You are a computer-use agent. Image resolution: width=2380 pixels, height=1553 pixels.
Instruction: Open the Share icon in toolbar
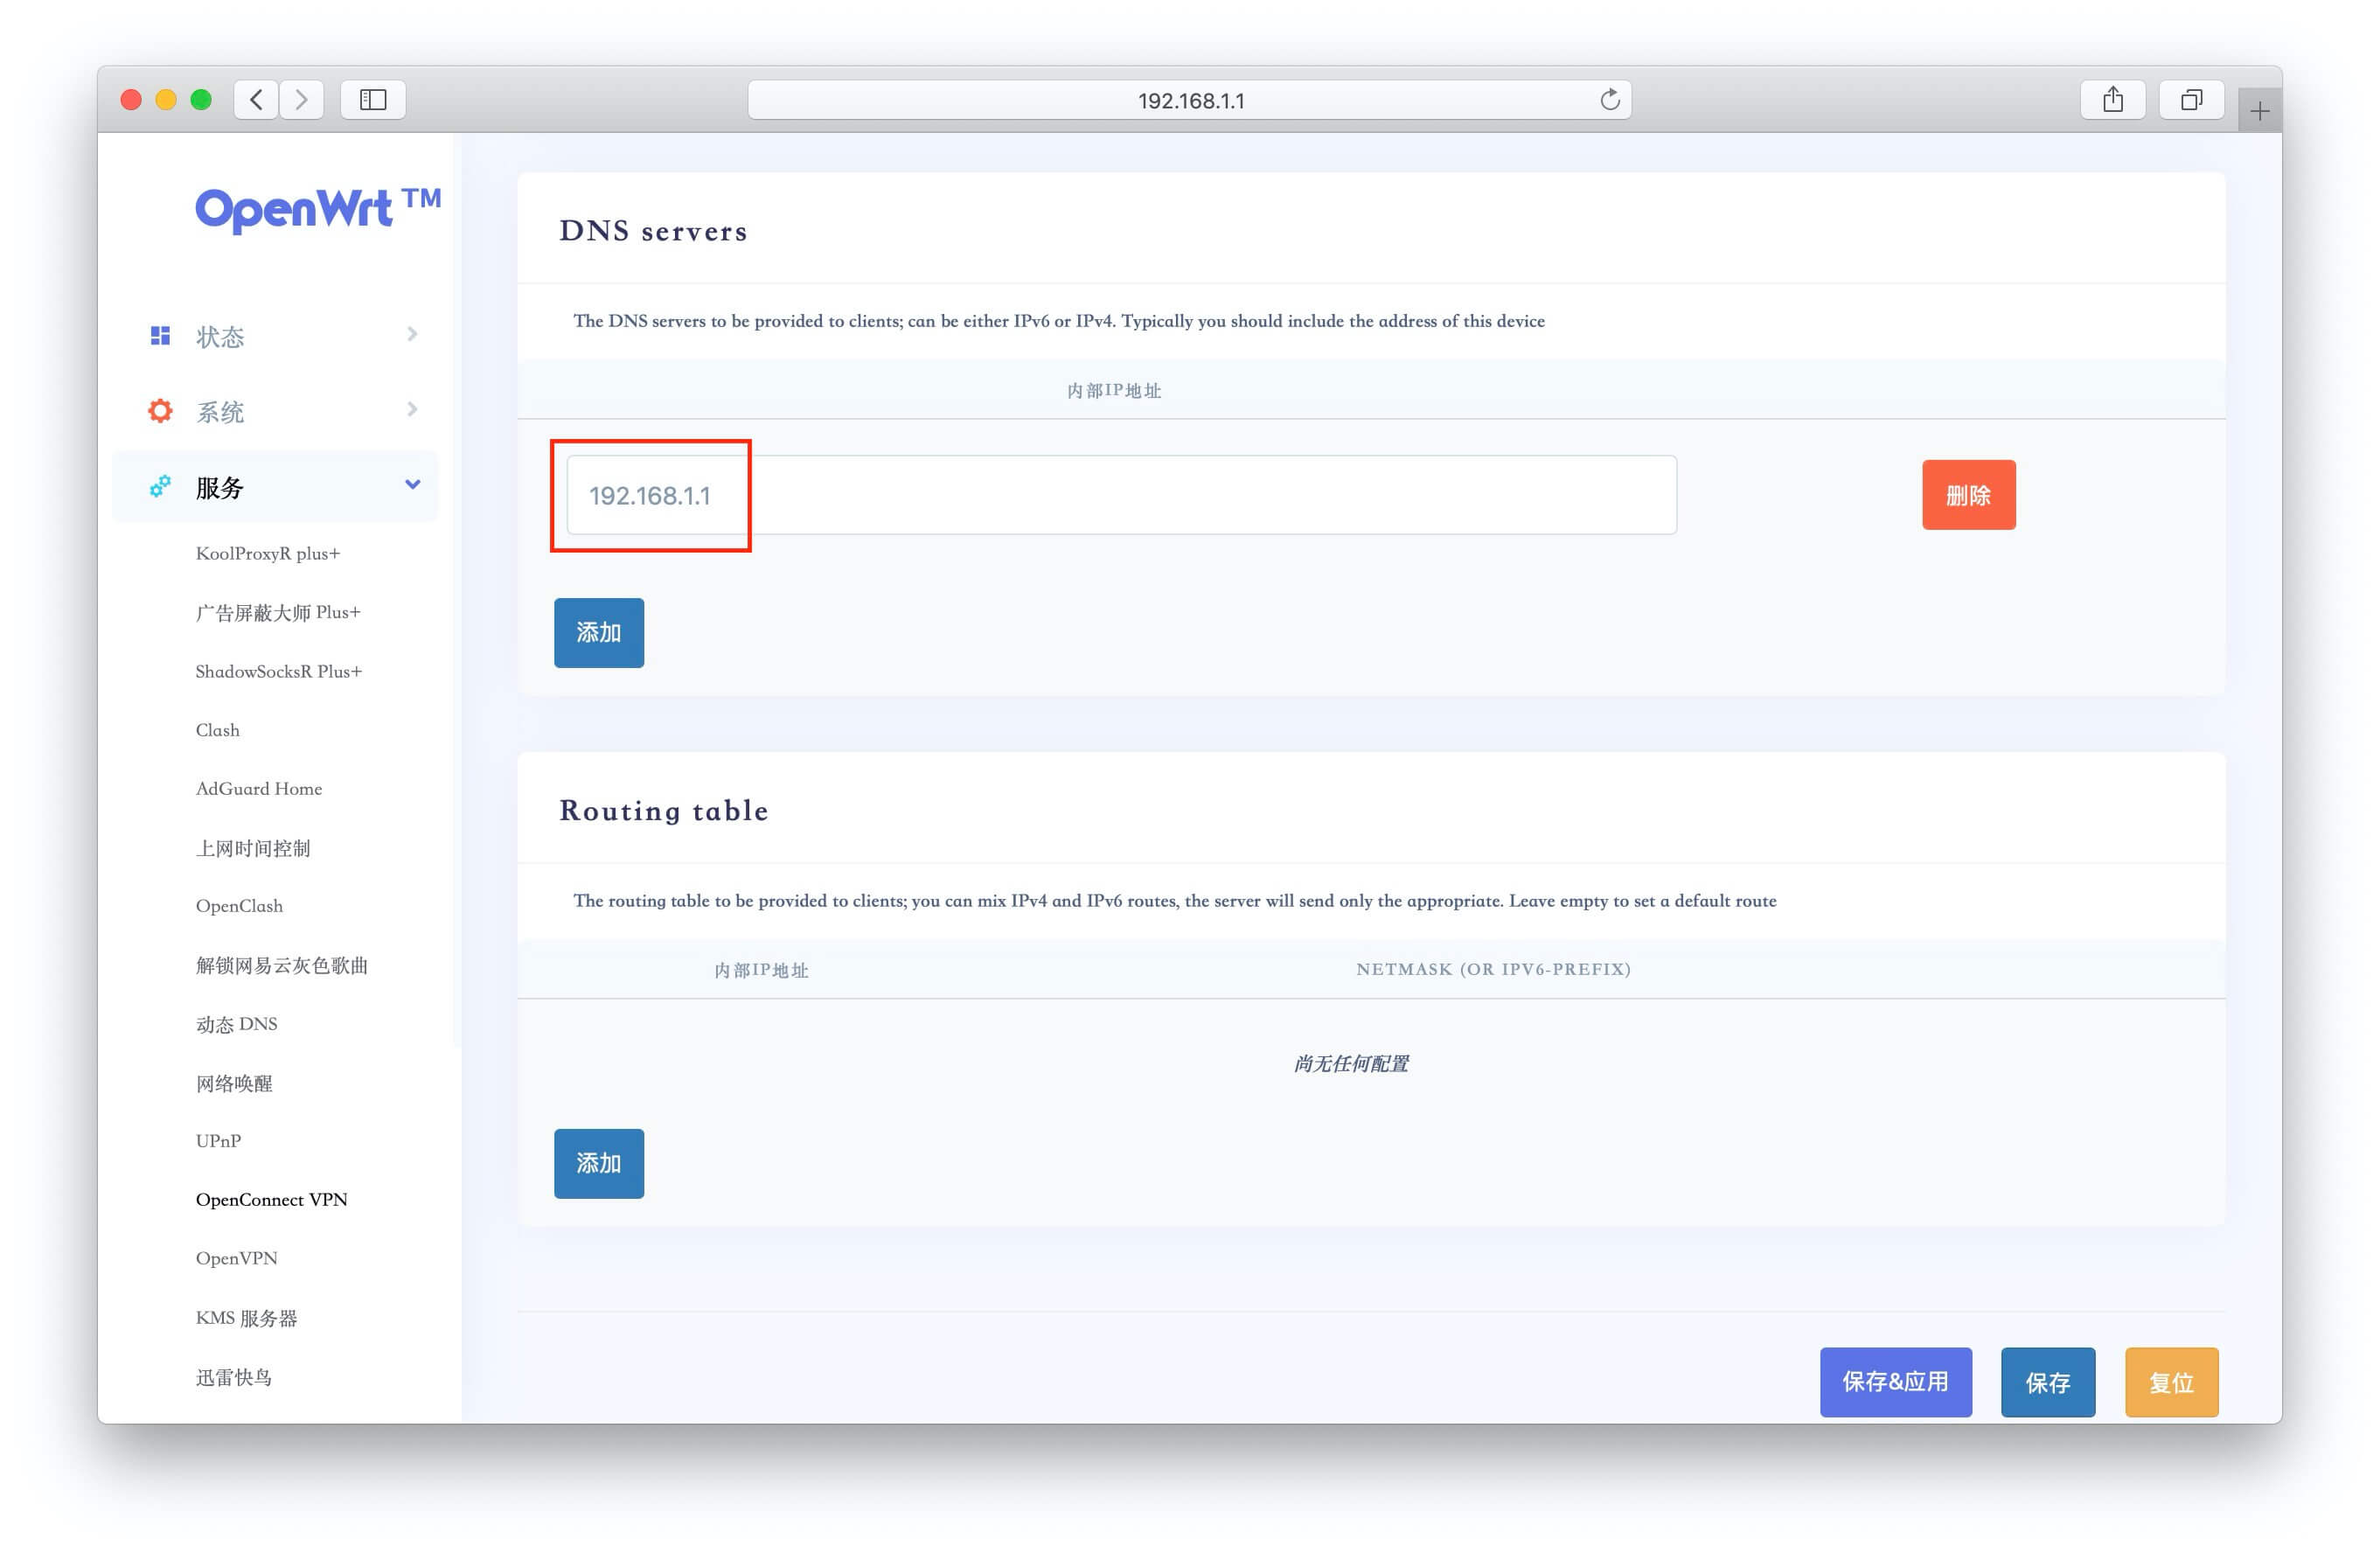coord(2112,100)
